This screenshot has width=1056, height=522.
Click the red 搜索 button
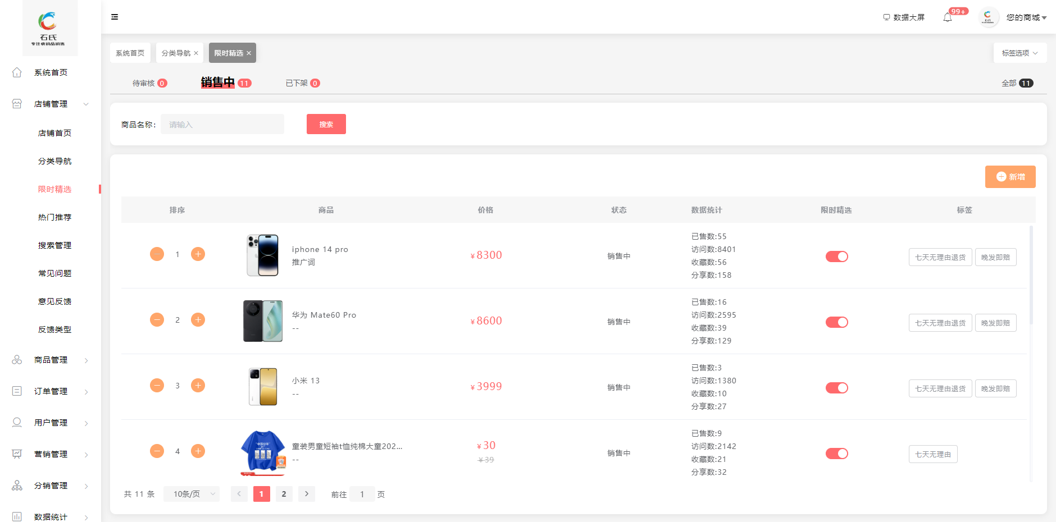point(326,124)
